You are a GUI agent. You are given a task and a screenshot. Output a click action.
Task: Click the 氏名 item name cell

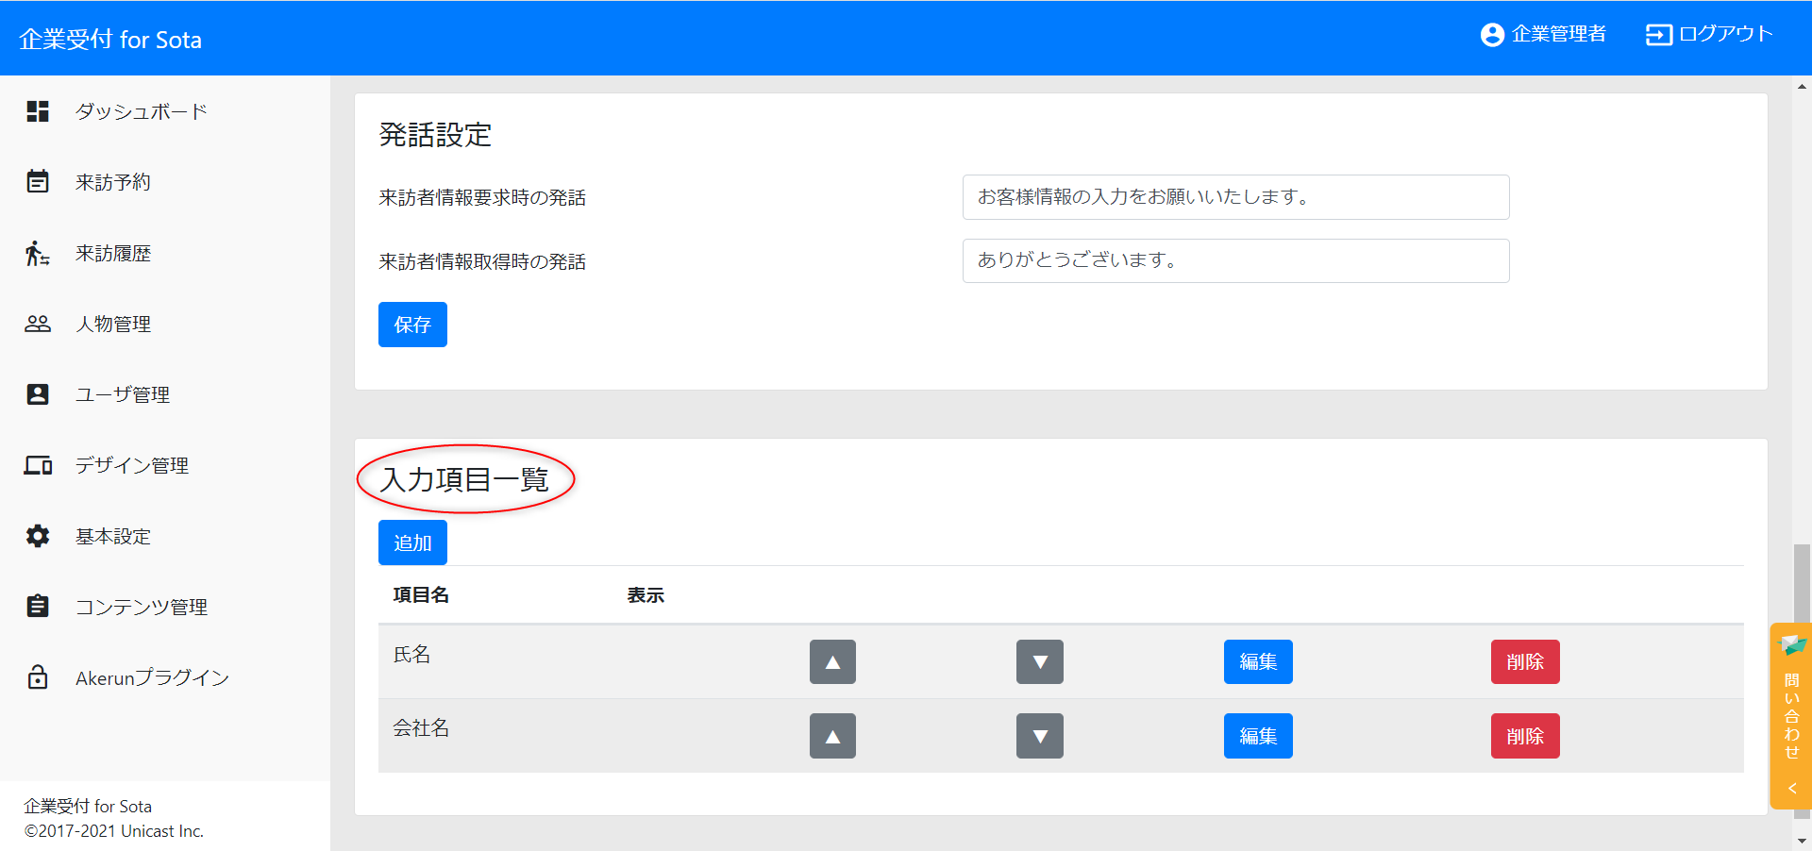[x=411, y=655]
